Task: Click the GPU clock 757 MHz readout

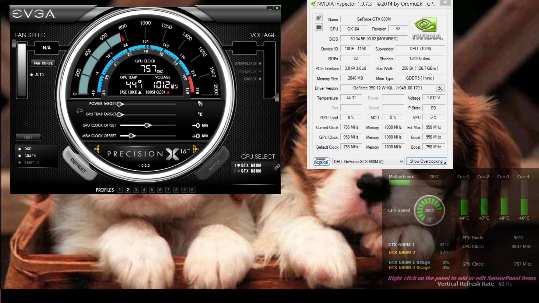Action: [151, 69]
